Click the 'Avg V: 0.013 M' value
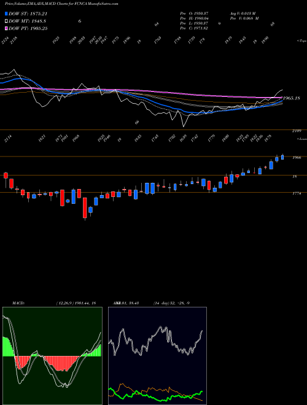 point(243,13)
